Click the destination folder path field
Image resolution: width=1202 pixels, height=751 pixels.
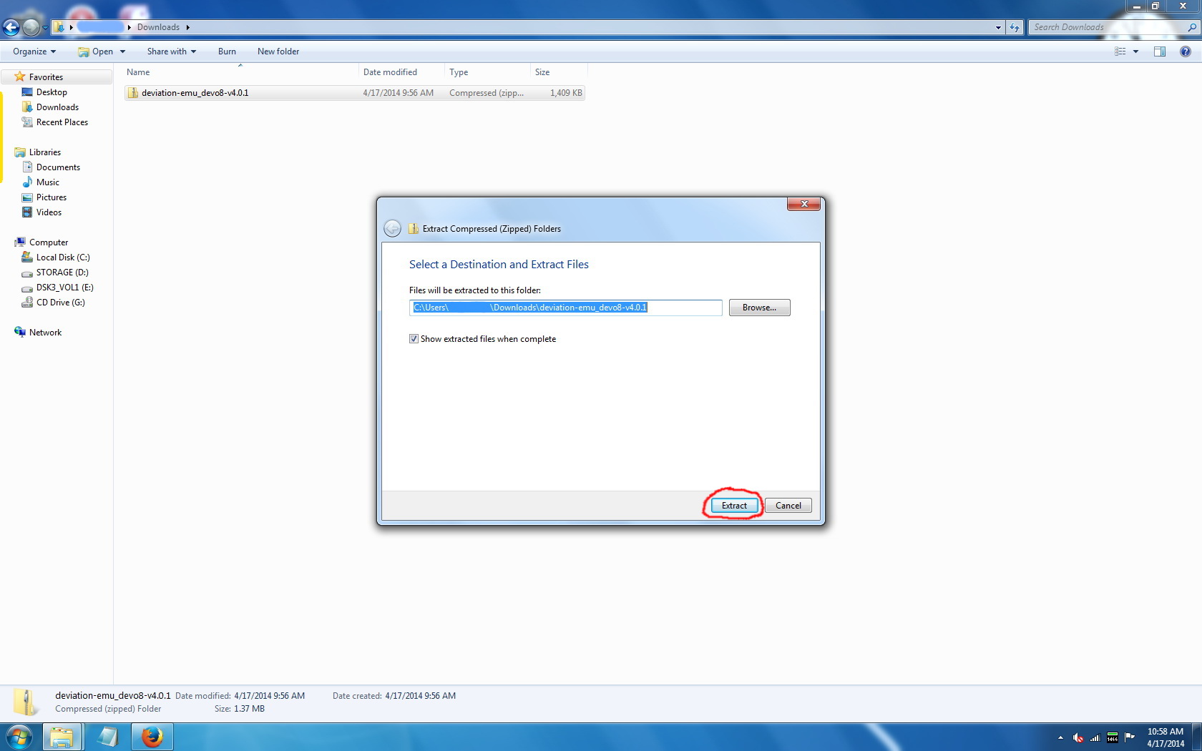[x=565, y=308]
